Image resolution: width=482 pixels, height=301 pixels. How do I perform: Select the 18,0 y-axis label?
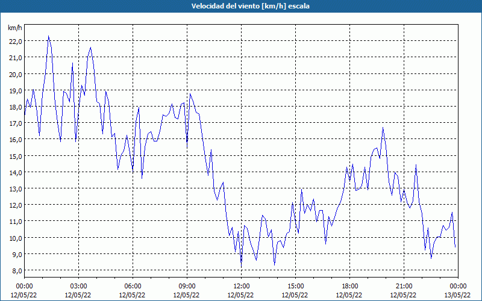click(x=16, y=107)
